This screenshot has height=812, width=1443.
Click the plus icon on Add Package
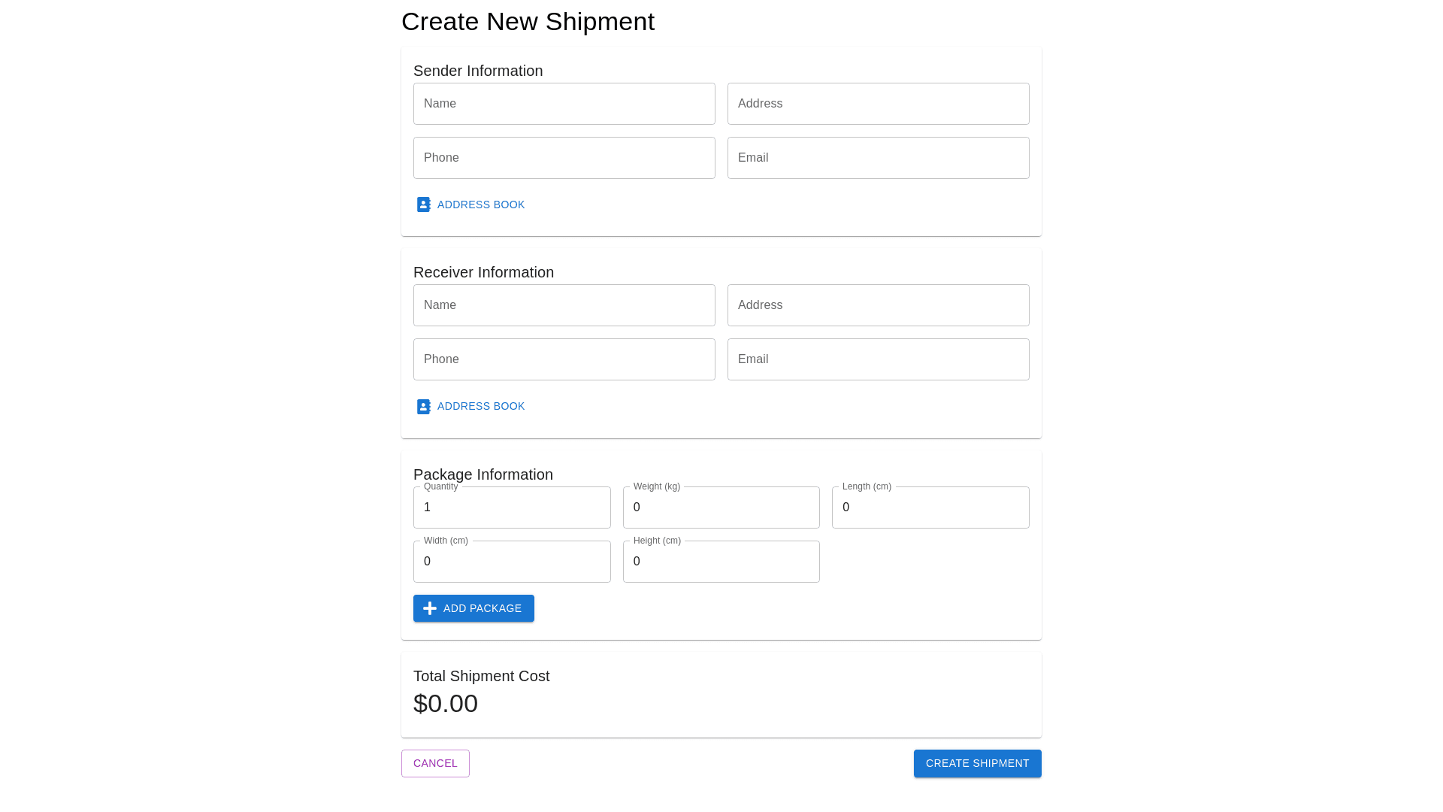[430, 608]
